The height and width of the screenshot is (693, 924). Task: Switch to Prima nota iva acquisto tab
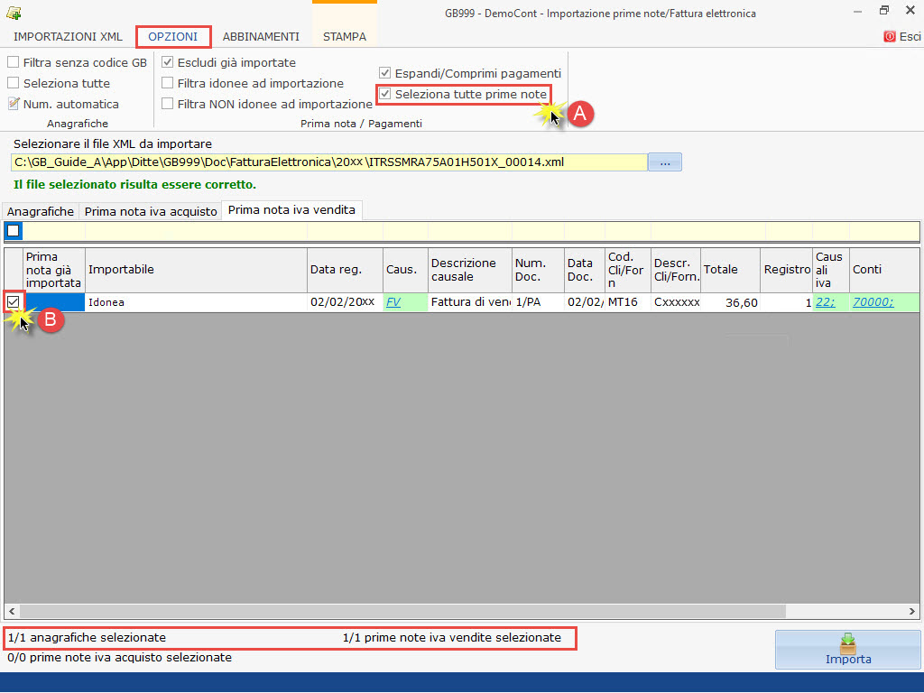click(151, 211)
